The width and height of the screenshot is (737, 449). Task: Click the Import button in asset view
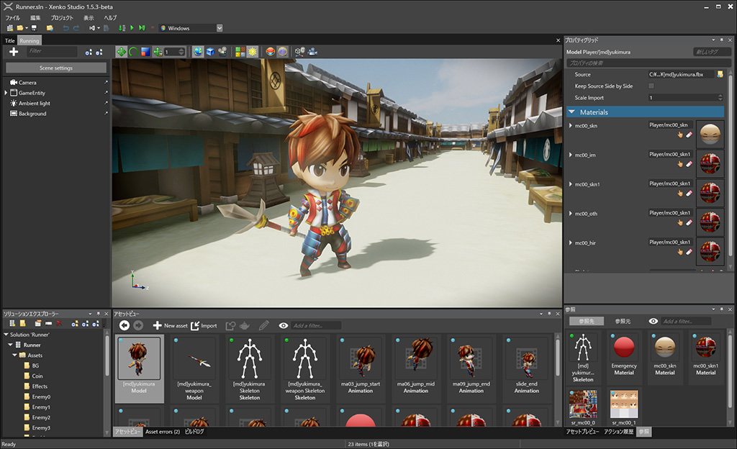click(x=204, y=325)
